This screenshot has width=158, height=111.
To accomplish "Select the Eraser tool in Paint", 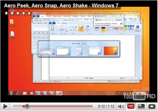I will click(71, 30).
